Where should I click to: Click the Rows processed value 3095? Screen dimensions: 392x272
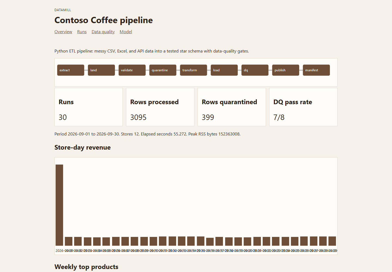pos(138,117)
